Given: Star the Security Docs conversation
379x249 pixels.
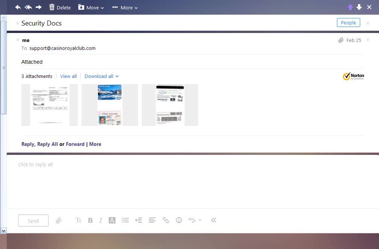Looking at the screenshot, I should tap(368, 23).
